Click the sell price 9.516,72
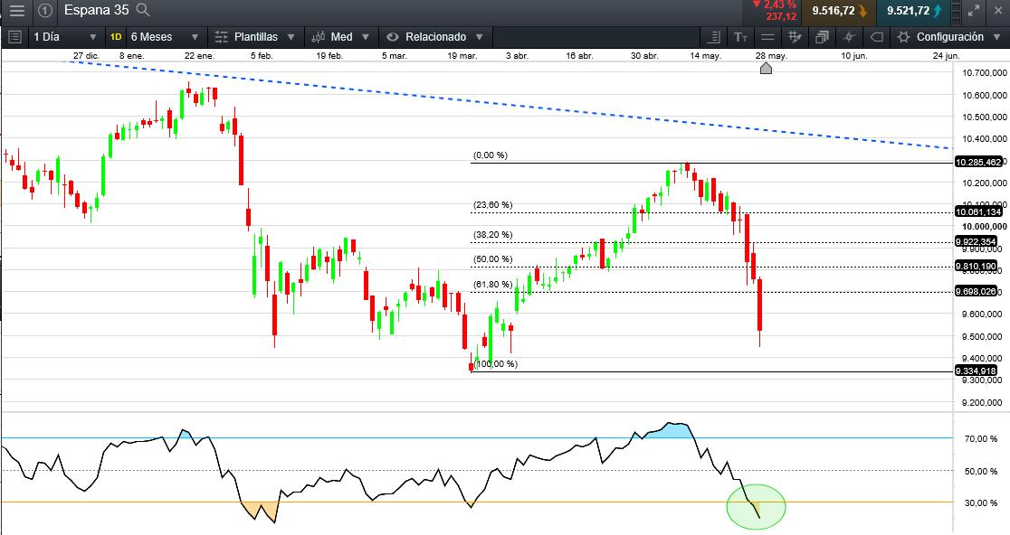 tap(833, 11)
